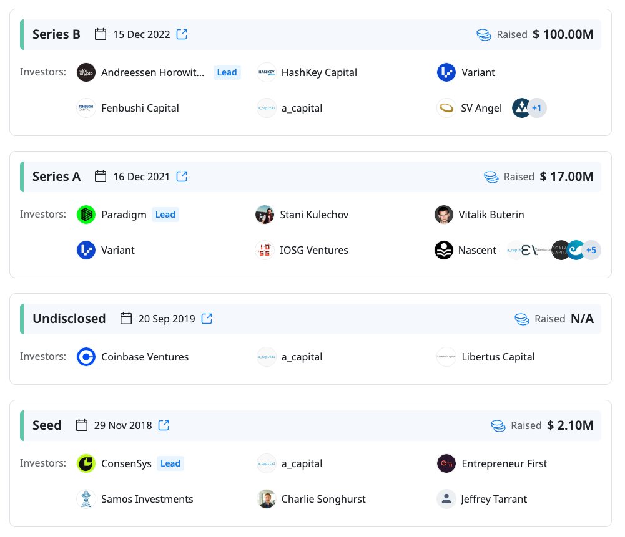Click the '16 Dec 2021' date
Screen dimensions: 625x537
(142, 177)
